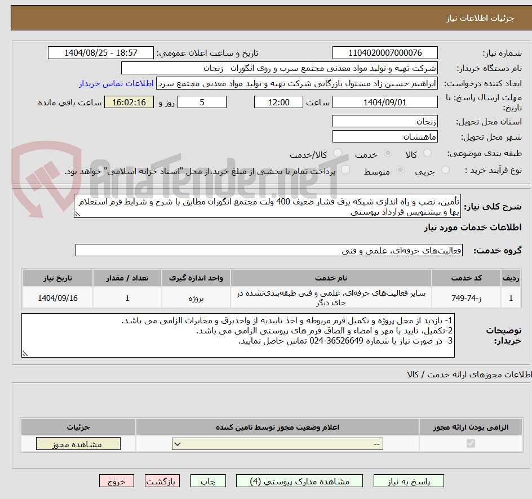Click the پاسخ به نیاز button

pos(409,481)
